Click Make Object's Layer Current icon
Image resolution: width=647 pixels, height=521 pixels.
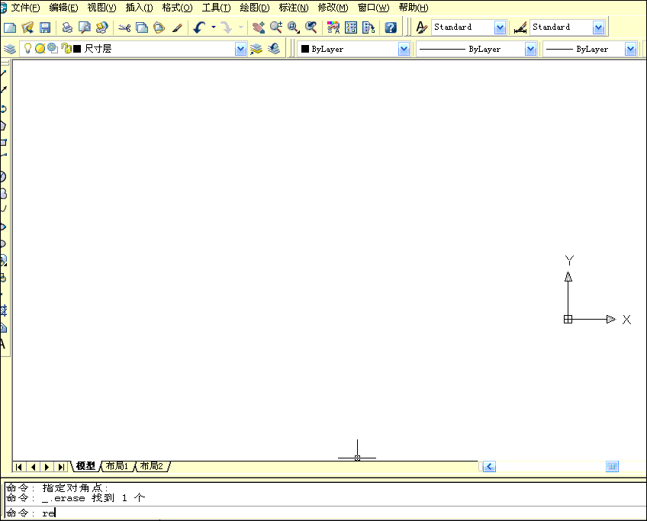click(x=256, y=49)
